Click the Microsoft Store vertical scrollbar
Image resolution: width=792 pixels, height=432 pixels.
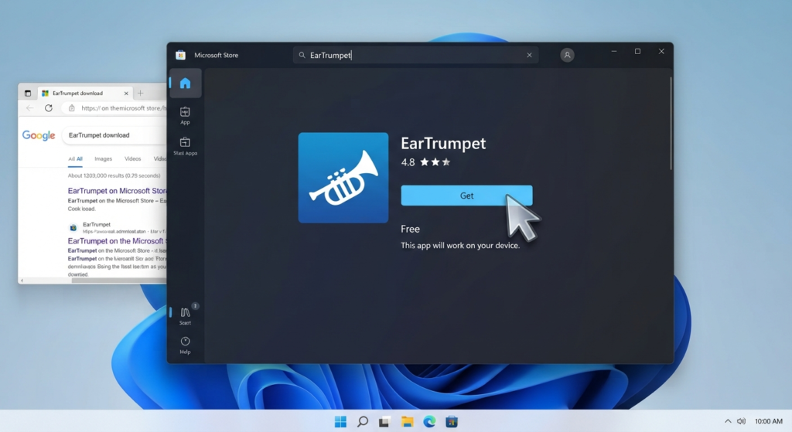coord(671,124)
